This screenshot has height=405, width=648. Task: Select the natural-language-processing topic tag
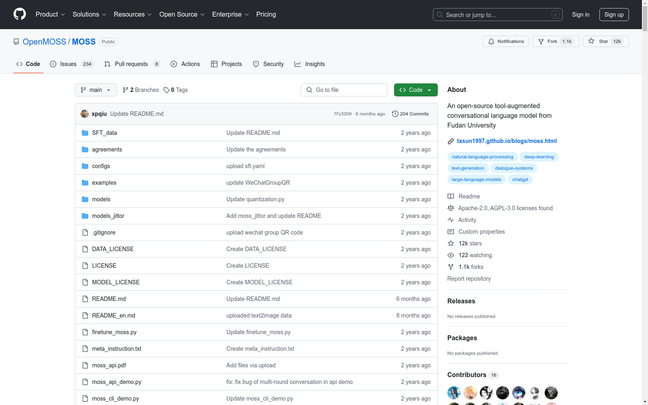coord(482,157)
